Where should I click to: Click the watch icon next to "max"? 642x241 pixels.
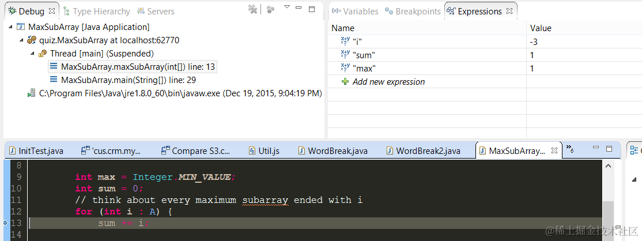click(x=346, y=67)
